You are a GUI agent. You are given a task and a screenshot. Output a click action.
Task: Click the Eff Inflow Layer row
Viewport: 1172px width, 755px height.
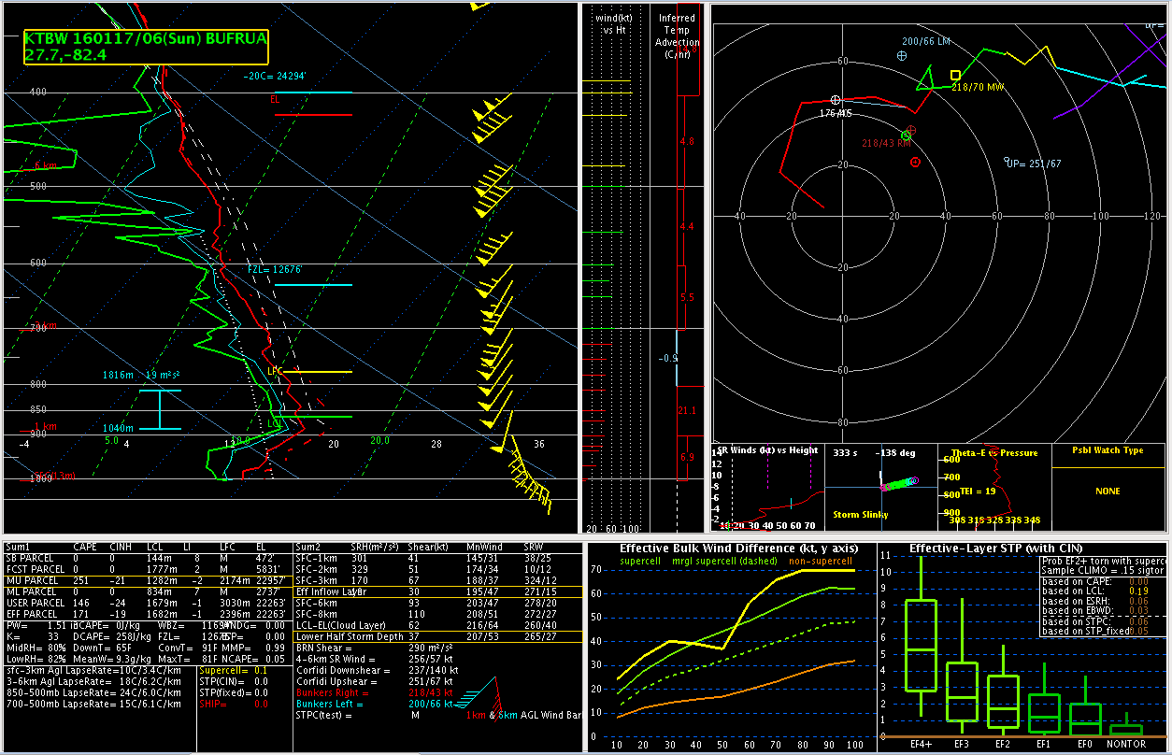click(438, 591)
